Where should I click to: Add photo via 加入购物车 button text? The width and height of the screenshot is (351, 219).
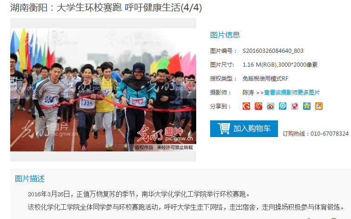tap(252, 128)
